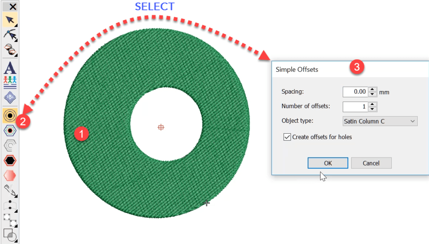429x244 pixels.
Task: Click the Spacing value input field
Action: coord(355,91)
